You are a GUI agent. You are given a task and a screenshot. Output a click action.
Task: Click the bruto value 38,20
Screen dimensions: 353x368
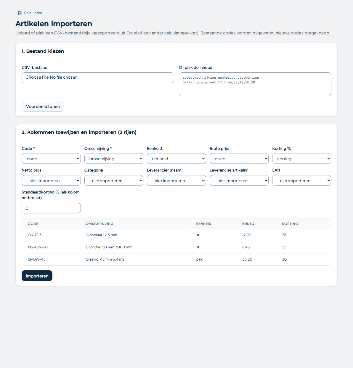[x=247, y=259]
